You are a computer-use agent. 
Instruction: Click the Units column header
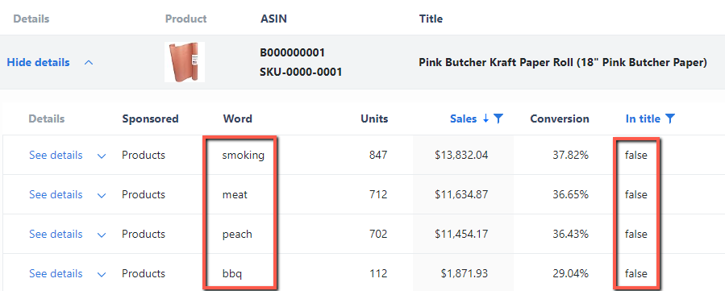tap(374, 118)
